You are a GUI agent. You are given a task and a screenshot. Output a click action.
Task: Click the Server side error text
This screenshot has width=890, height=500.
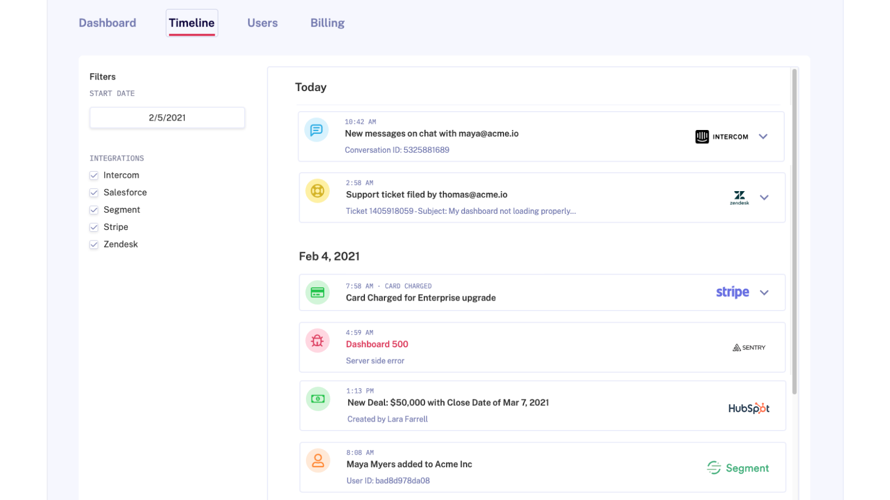(x=375, y=361)
